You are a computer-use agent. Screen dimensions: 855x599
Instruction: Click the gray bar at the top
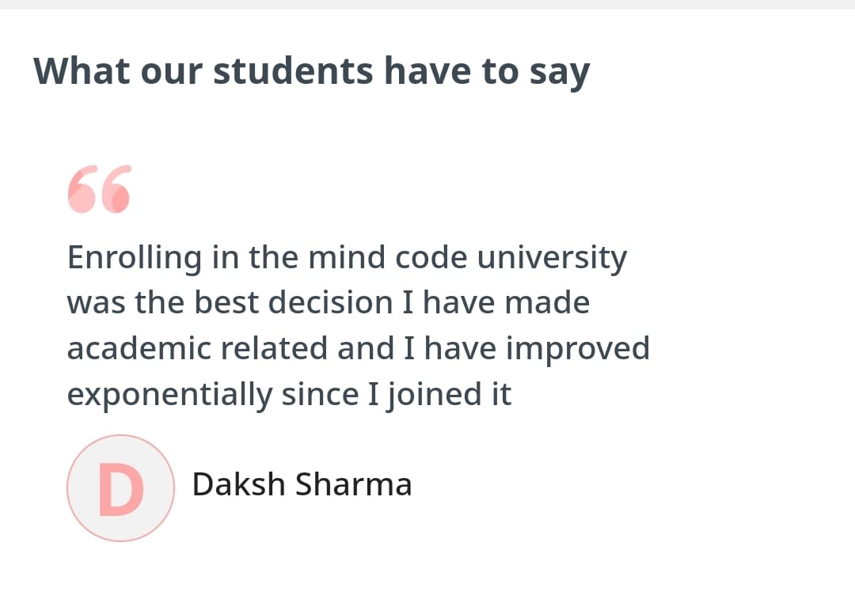tap(427, 4)
